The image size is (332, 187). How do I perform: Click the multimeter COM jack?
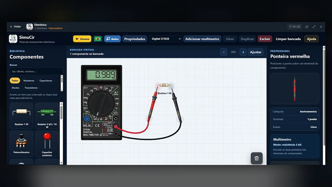(x=116, y=134)
